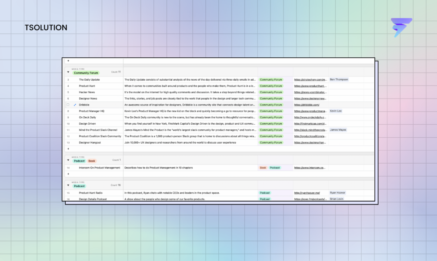
Task: Select 'Designer News' name cell
Action: pos(88,99)
